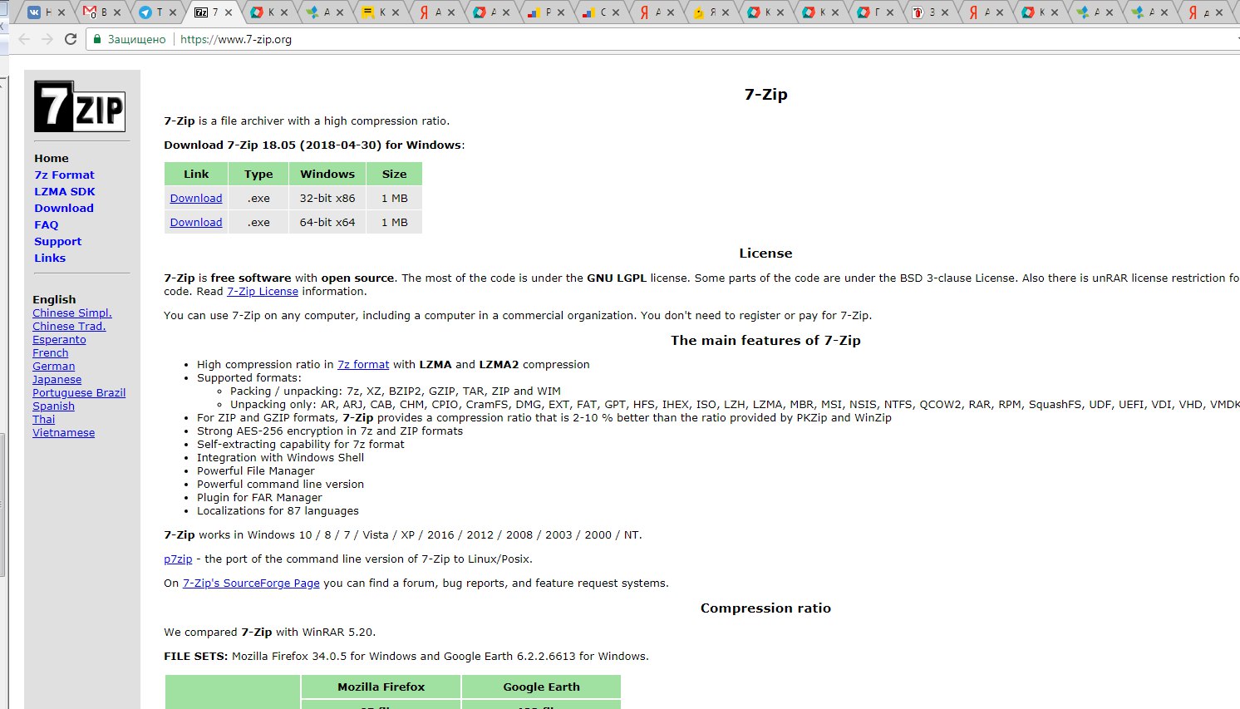The height and width of the screenshot is (709, 1240).
Task: Open the FAQ sidebar link
Action: (46, 224)
